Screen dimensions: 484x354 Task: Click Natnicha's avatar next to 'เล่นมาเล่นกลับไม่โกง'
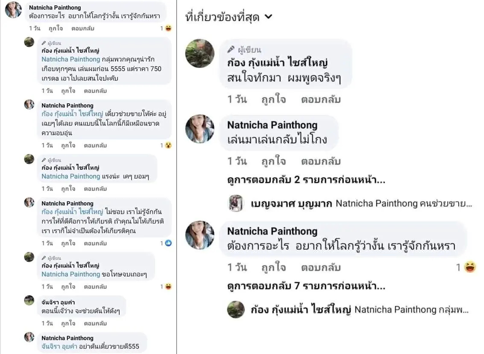(x=200, y=129)
